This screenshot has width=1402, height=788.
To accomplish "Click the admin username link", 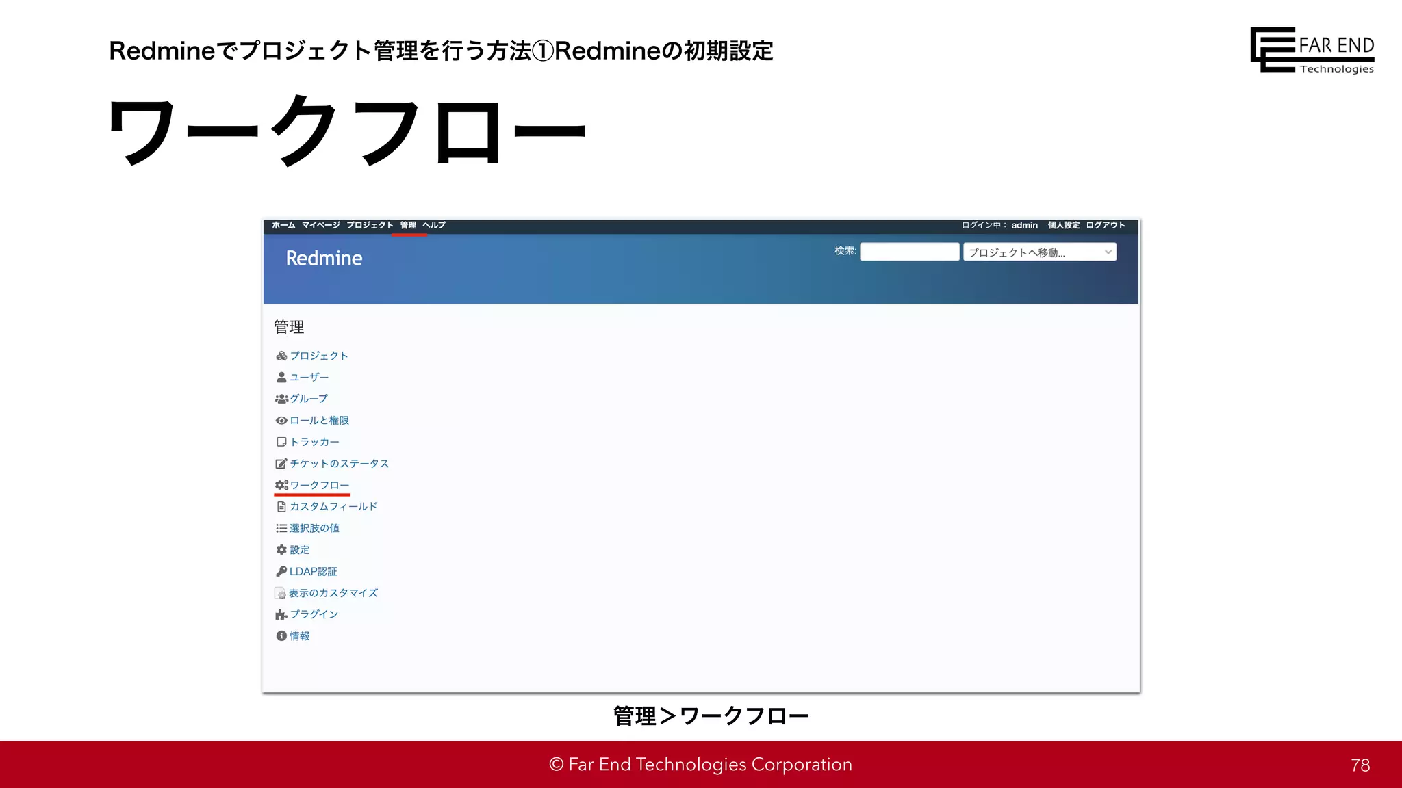I will [1024, 225].
